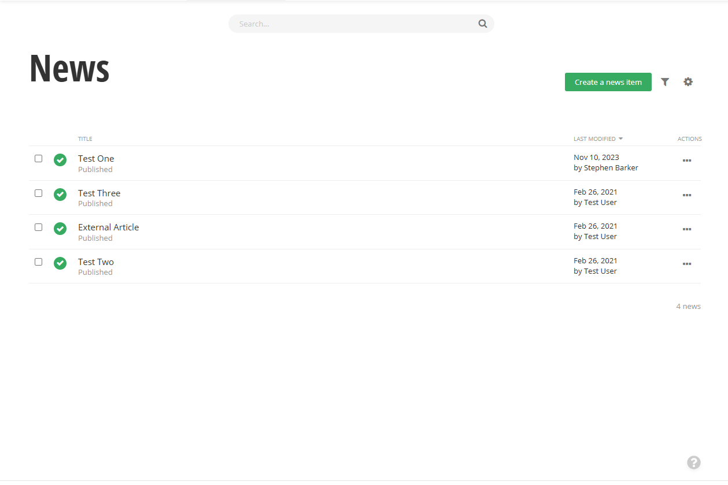The image size is (728, 485).
Task: Open the actions menu for Test Two
Action: (x=687, y=263)
